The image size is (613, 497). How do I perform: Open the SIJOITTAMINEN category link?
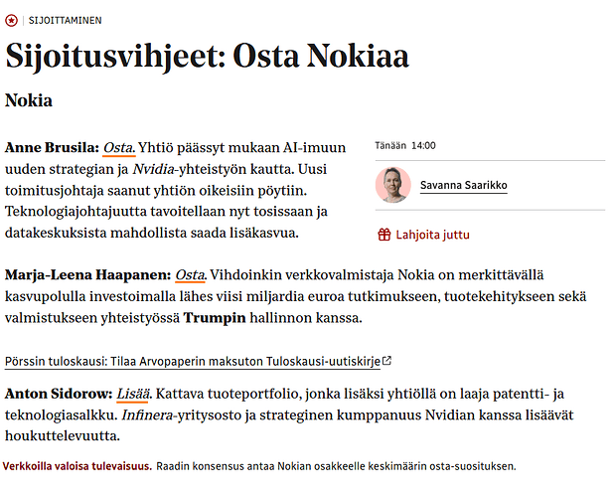[66, 20]
